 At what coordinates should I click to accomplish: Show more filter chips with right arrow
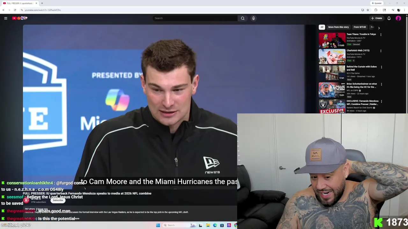click(379, 28)
